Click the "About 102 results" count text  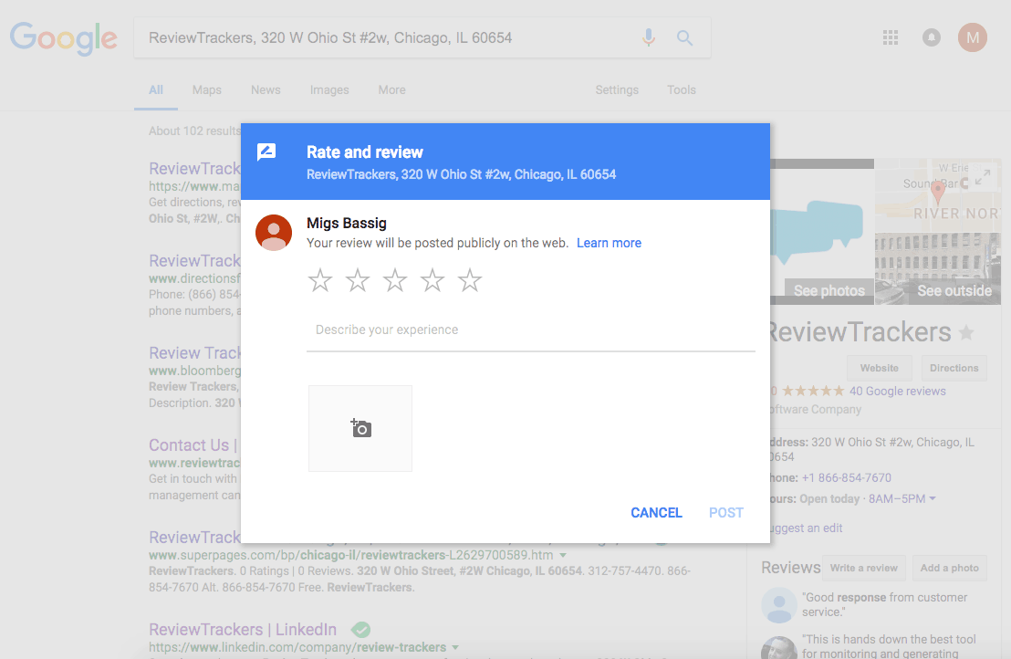pos(194,131)
